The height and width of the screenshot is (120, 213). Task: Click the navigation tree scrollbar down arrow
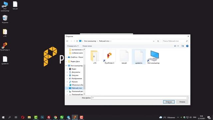[84, 94]
